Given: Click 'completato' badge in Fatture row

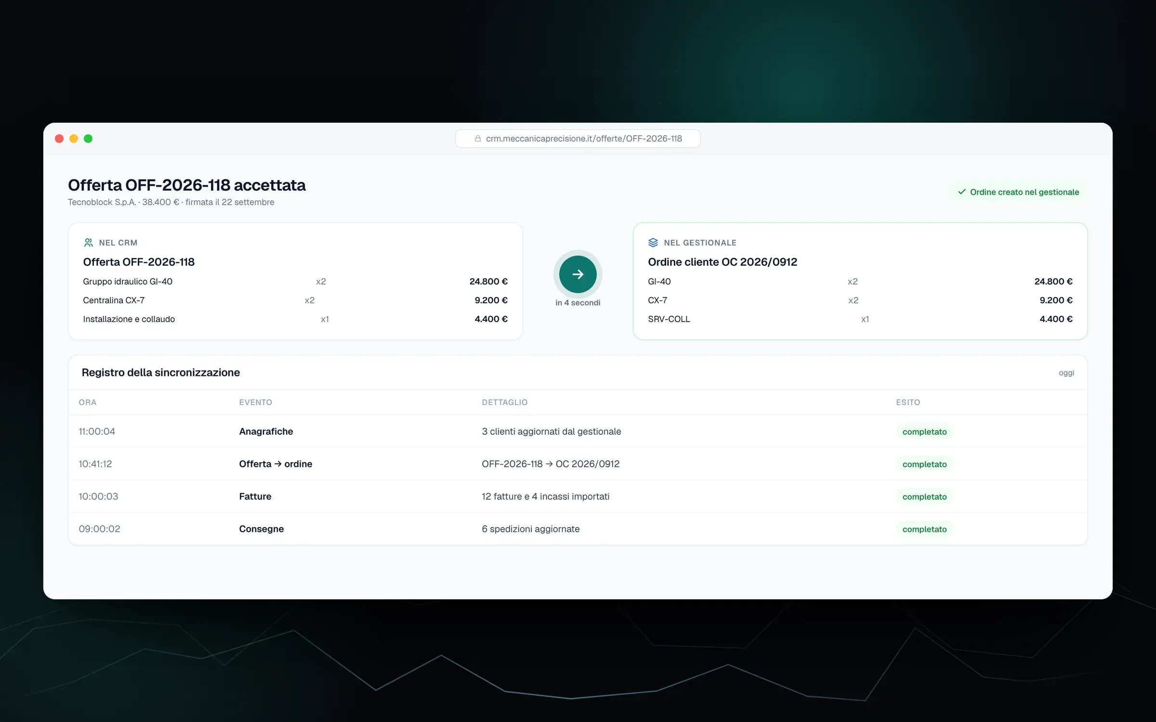Looking at the screenshot, I should click(924, 497).
